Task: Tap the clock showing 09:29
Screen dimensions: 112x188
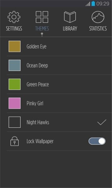Action: 103,4
